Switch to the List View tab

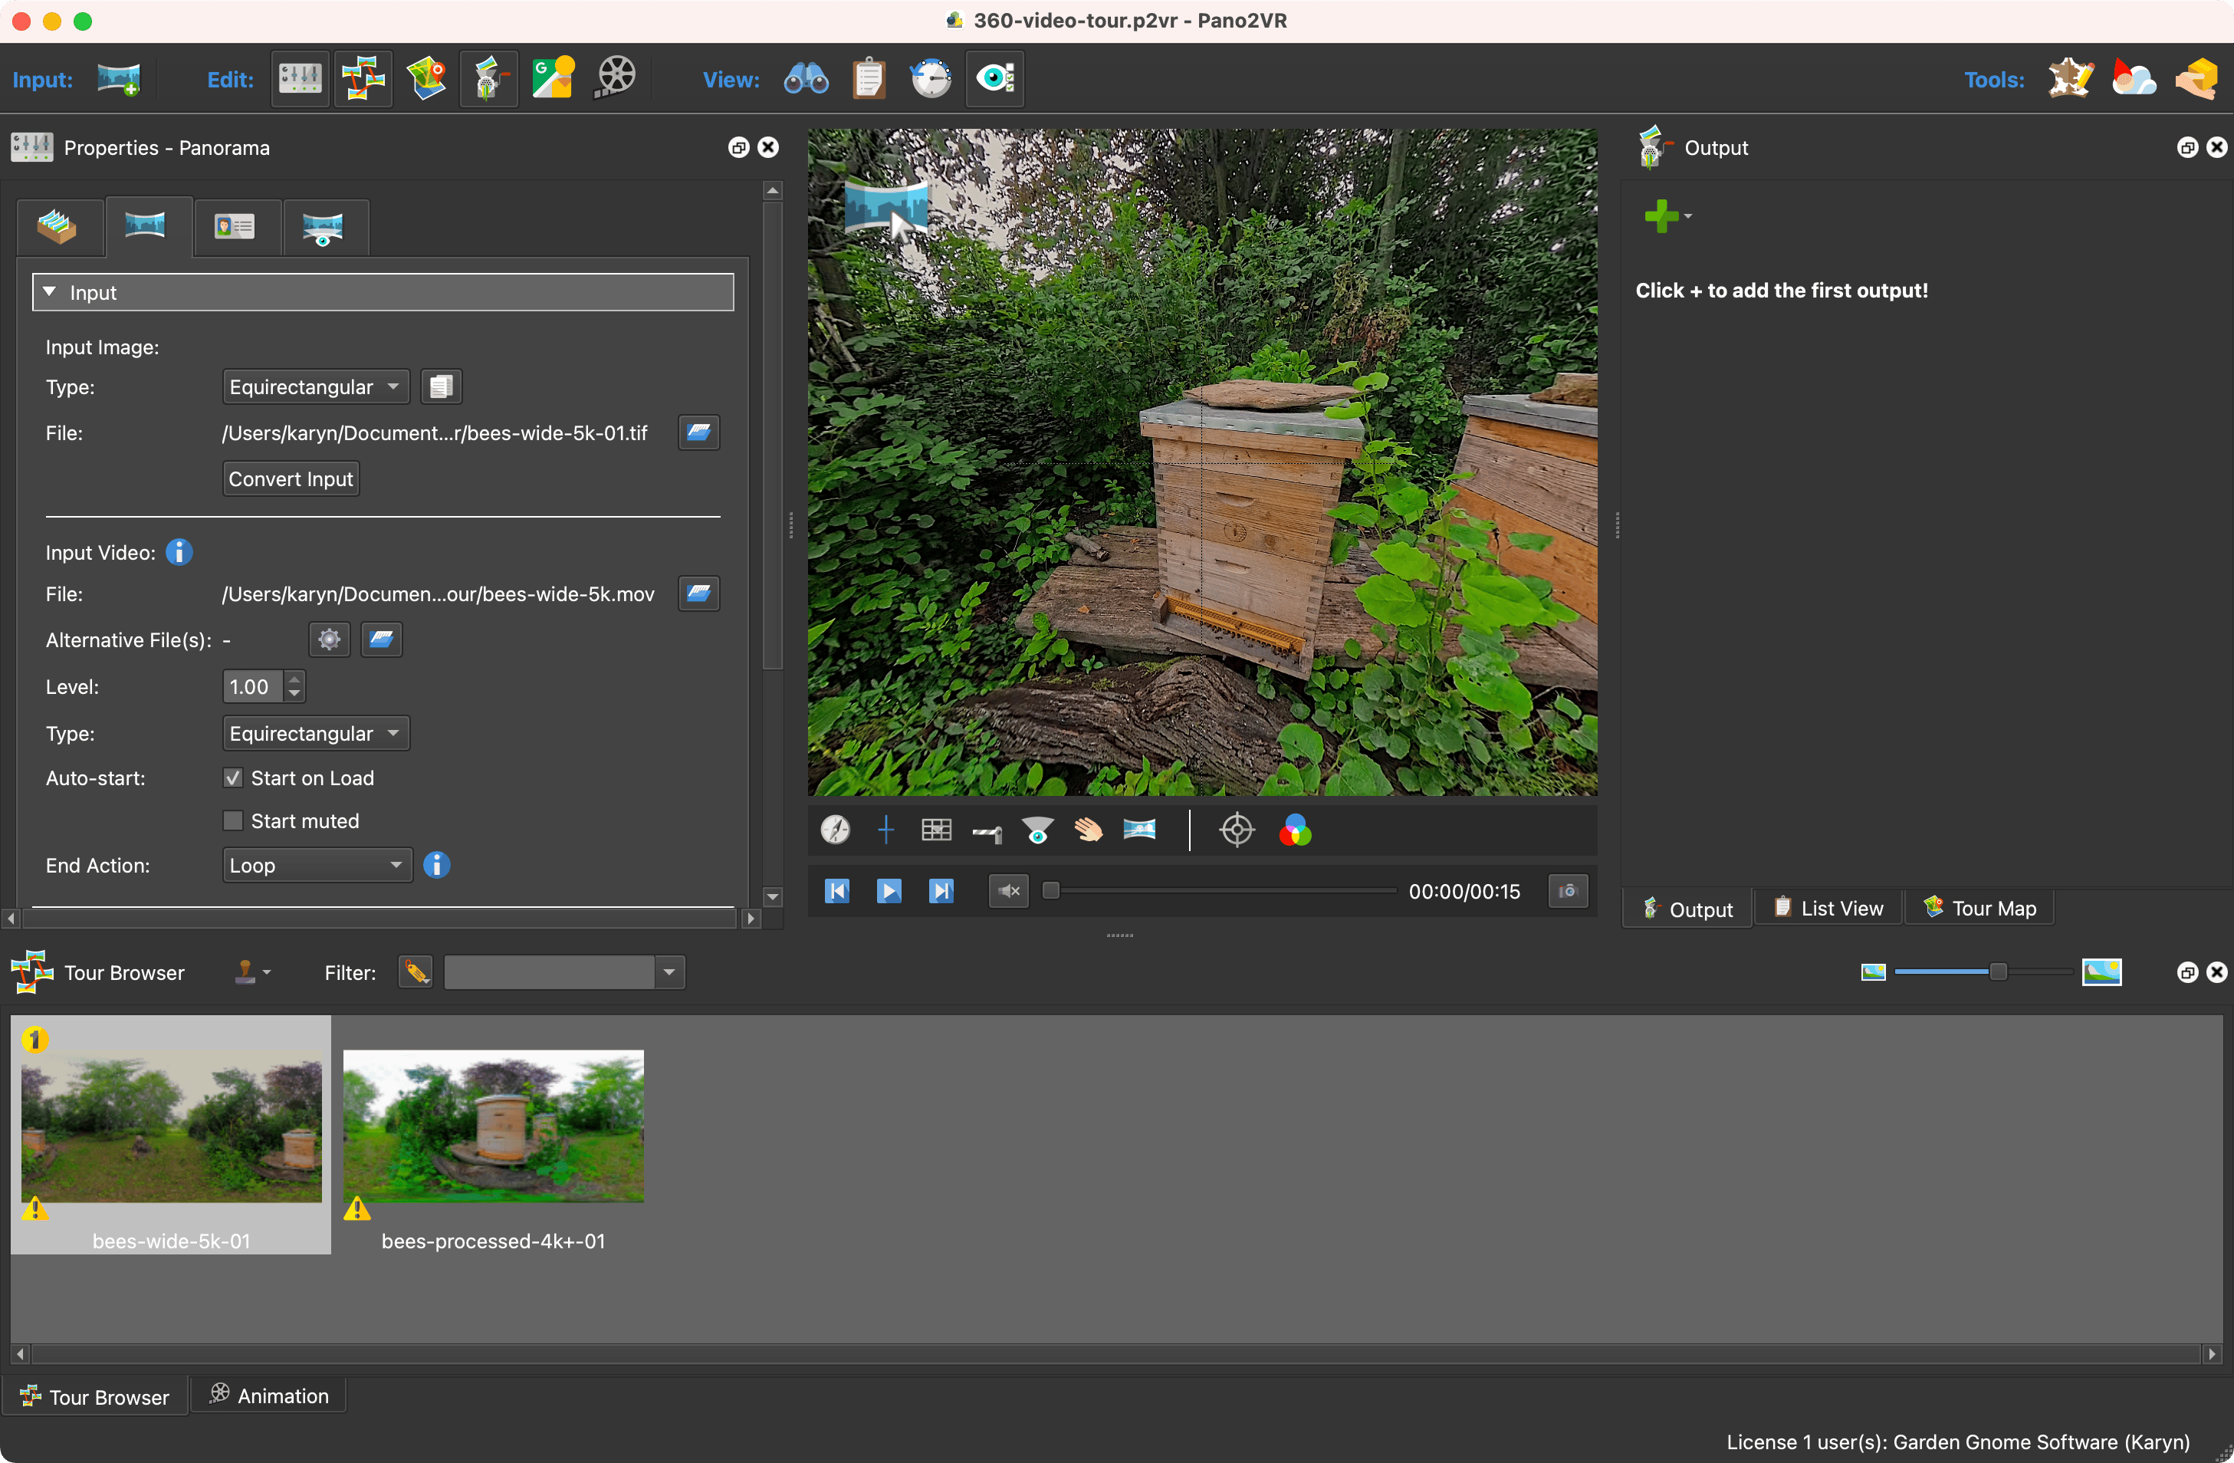[1828, 909]
